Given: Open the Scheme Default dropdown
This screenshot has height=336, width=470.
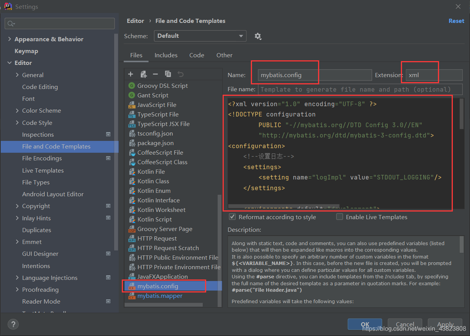Looking at the screenshot, I should [200, 36].
